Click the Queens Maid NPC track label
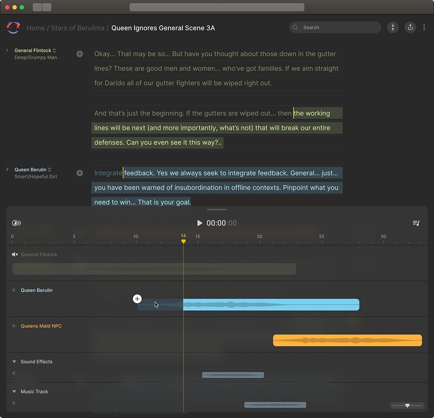The image size is (434, 418). pos(41,326)
